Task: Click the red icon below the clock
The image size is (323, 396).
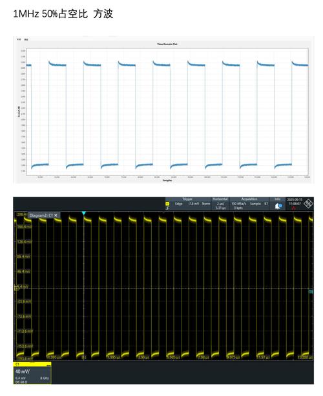Action: click(x=294, y=208)
